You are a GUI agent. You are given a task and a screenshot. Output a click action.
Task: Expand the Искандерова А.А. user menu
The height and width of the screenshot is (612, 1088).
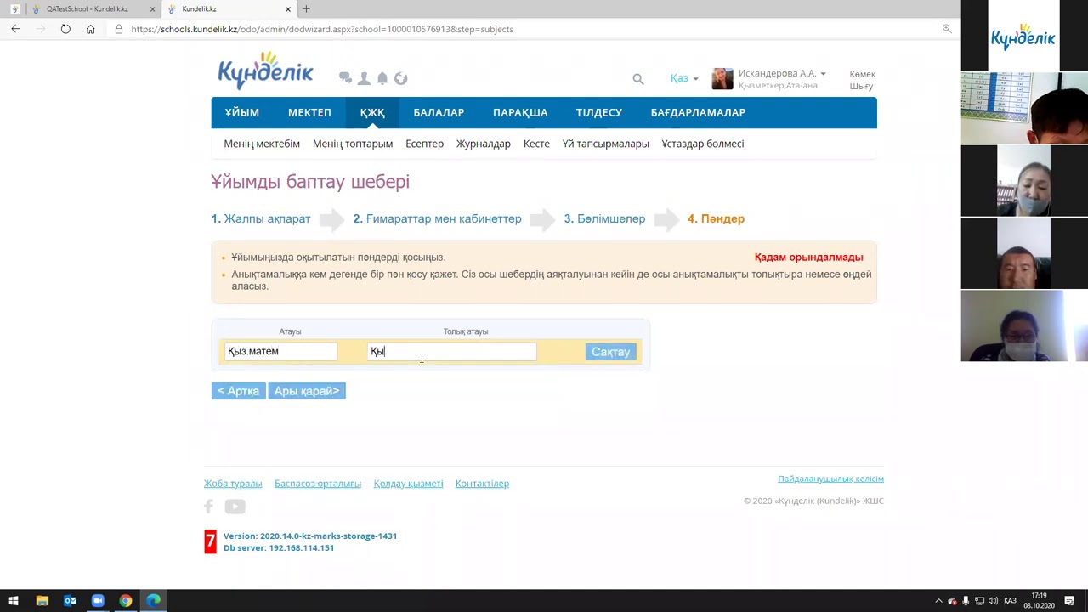(x=782, y=74)
